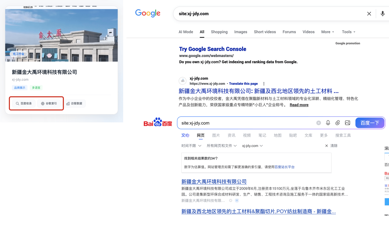Click the Baidu paperclip attachment icon
The height and width of the screenshot is (225, 389).
pos(338,123)
